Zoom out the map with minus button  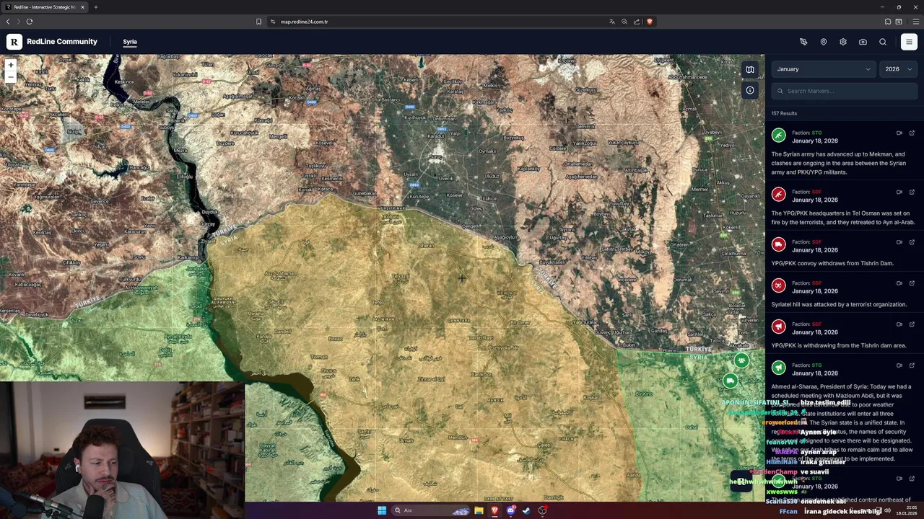10,76
